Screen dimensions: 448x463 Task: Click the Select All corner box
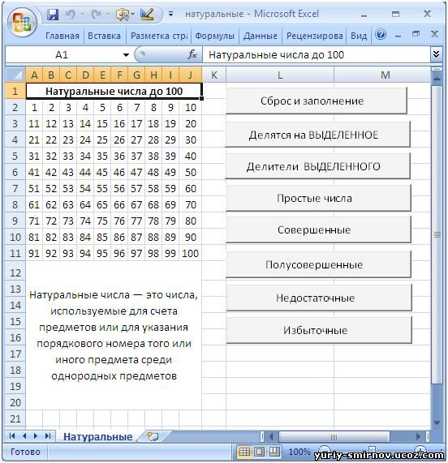coord(15,75)
